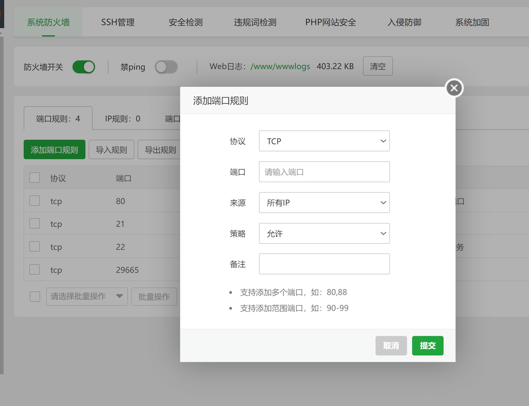Check the batch operation checkbox at bottom
The width and height of the screenshot is (529, 406).
coord(35,296)
